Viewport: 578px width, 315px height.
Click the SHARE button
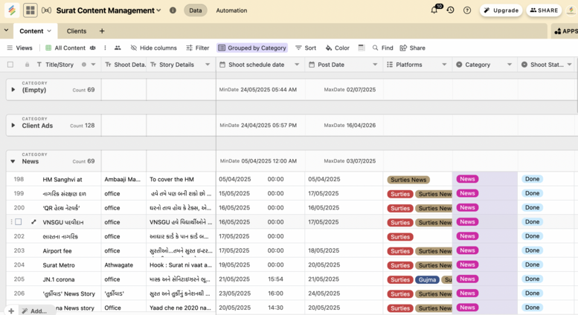[544, 10]
